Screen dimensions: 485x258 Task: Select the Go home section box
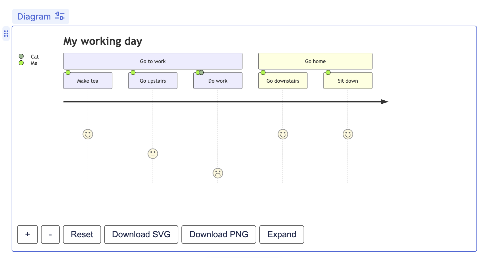(x=315, y=61)
